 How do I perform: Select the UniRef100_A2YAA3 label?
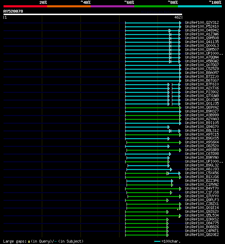click(x=202, y=119)
